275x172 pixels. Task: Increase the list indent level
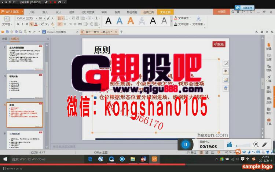78,18
